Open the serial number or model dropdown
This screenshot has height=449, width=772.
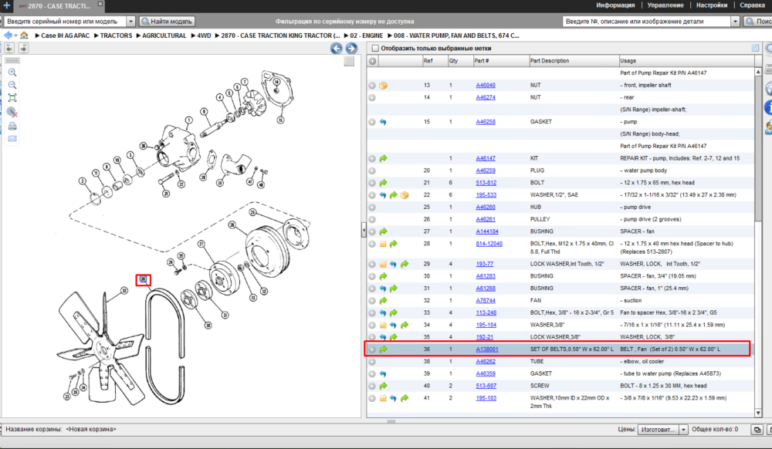click(130, 22)
